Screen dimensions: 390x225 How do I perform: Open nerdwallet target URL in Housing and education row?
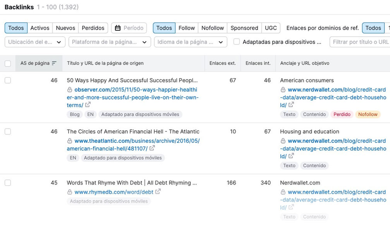333,148
